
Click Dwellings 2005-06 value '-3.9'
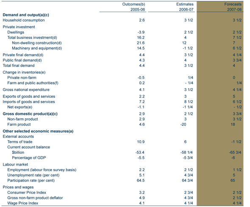pos(141,32)
